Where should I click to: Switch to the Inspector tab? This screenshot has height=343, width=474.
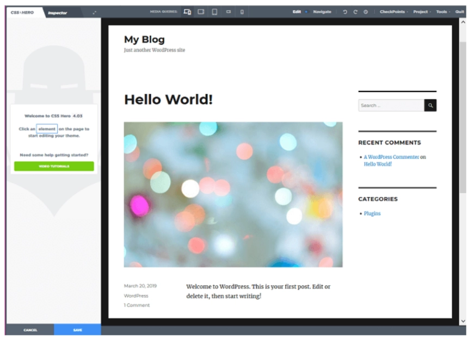pos(57,12)
